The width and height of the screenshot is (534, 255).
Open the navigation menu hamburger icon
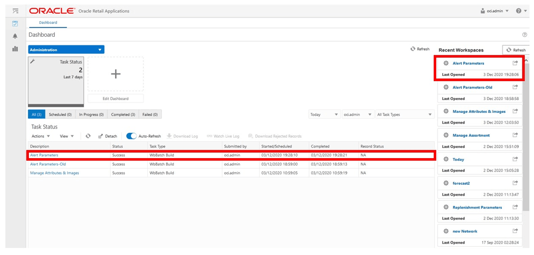pos(15,11)
